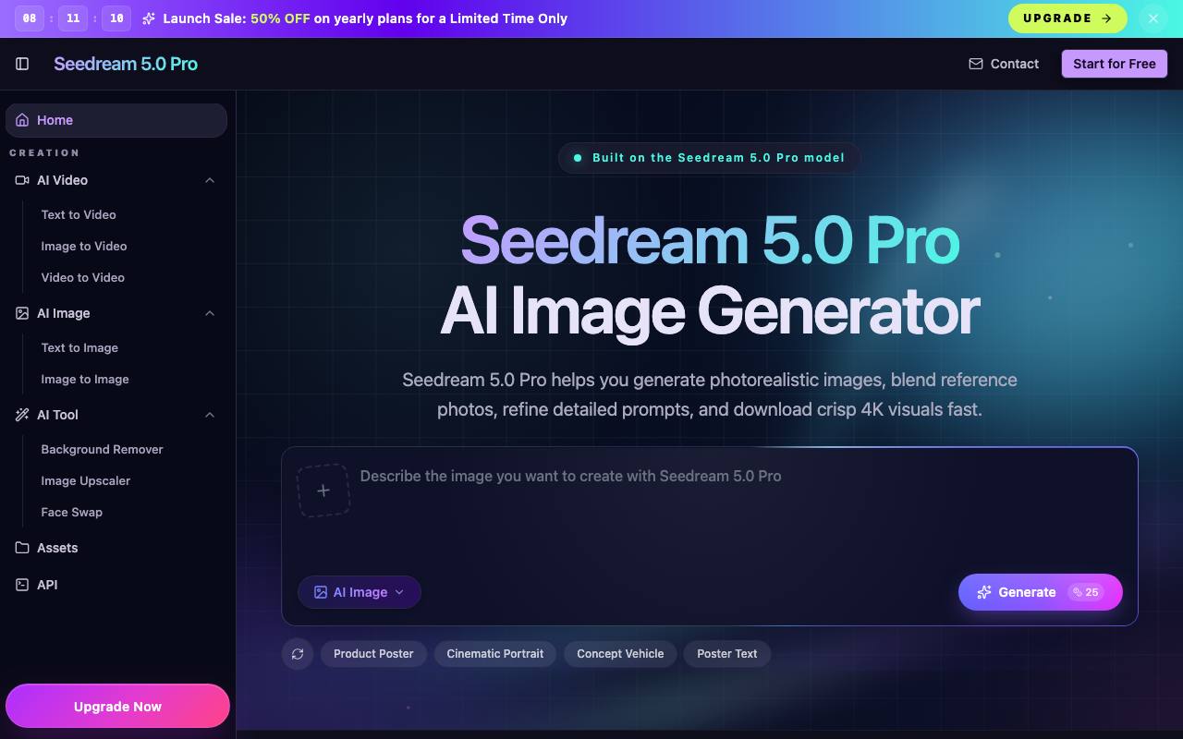The height and width of the screenshot is (739, 1183).
Task: Open Video to Video page
Action: click(82, 277)
